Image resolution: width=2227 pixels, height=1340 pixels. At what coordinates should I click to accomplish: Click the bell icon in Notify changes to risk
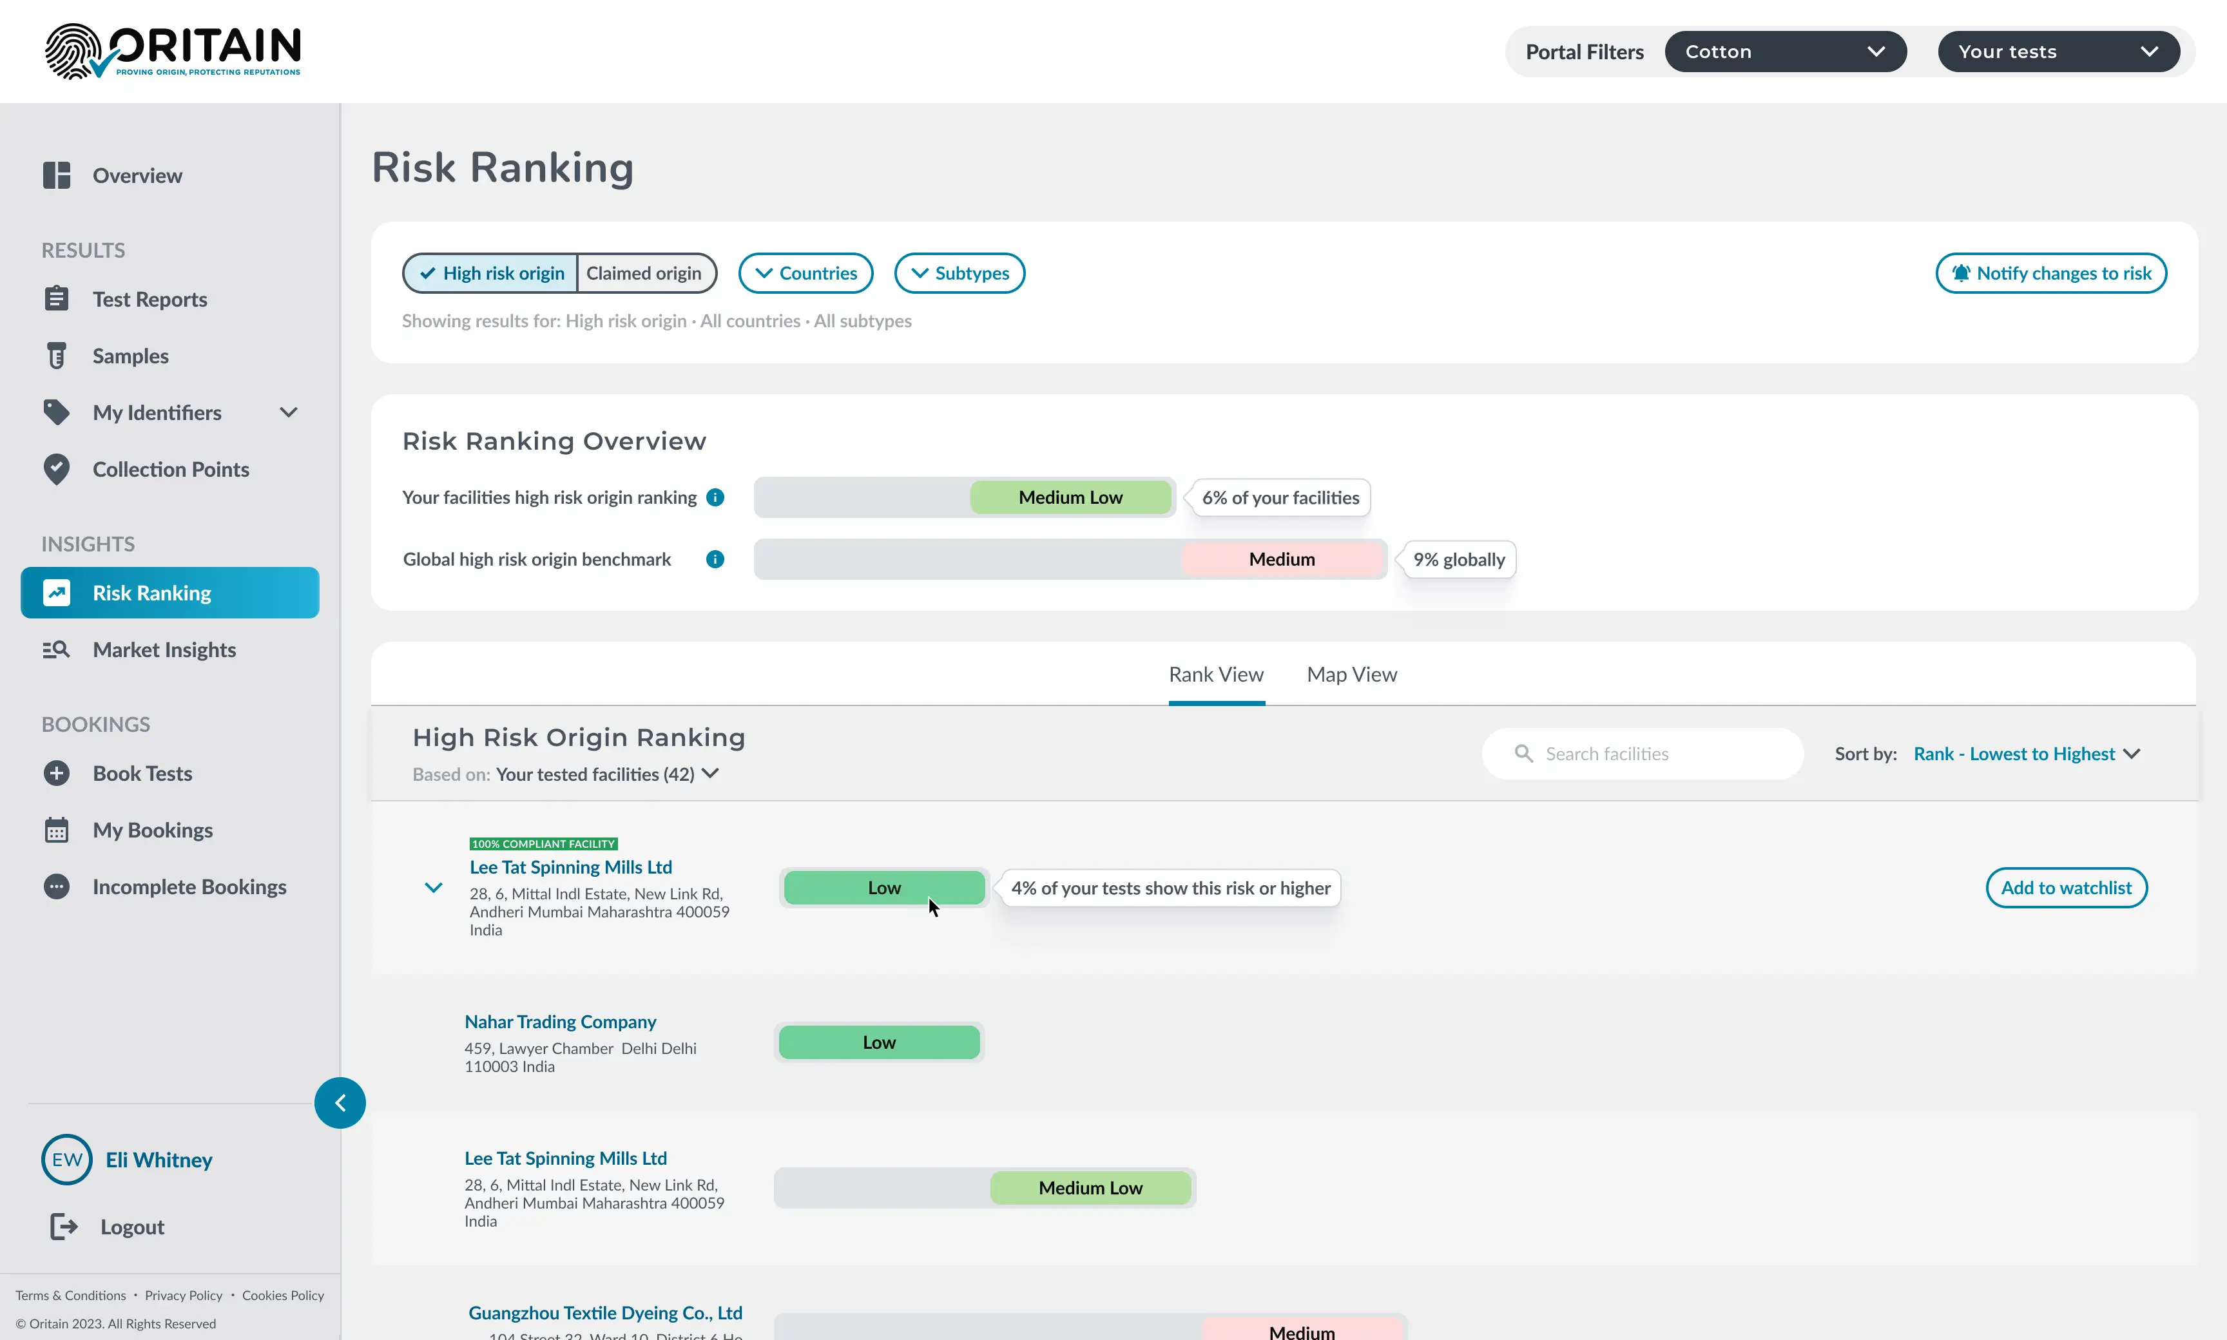[1961, 273]
